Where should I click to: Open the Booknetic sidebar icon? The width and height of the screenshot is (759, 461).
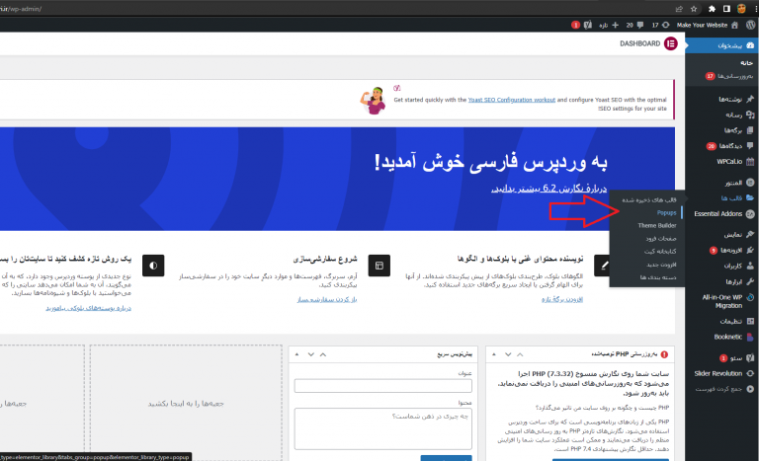pyautogui.click(x=749, y=338)
